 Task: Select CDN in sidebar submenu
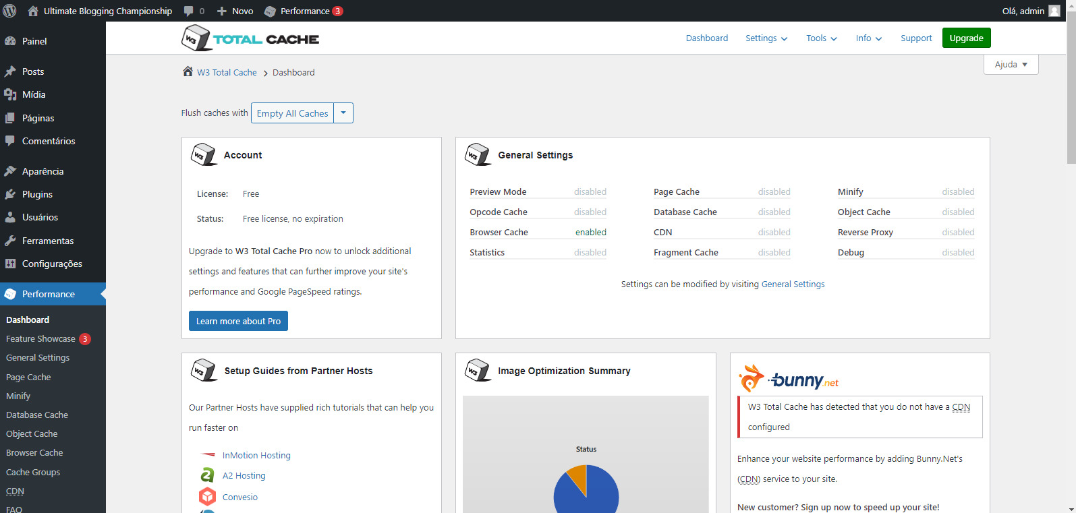pyautogui.click(x=15, y=491)
